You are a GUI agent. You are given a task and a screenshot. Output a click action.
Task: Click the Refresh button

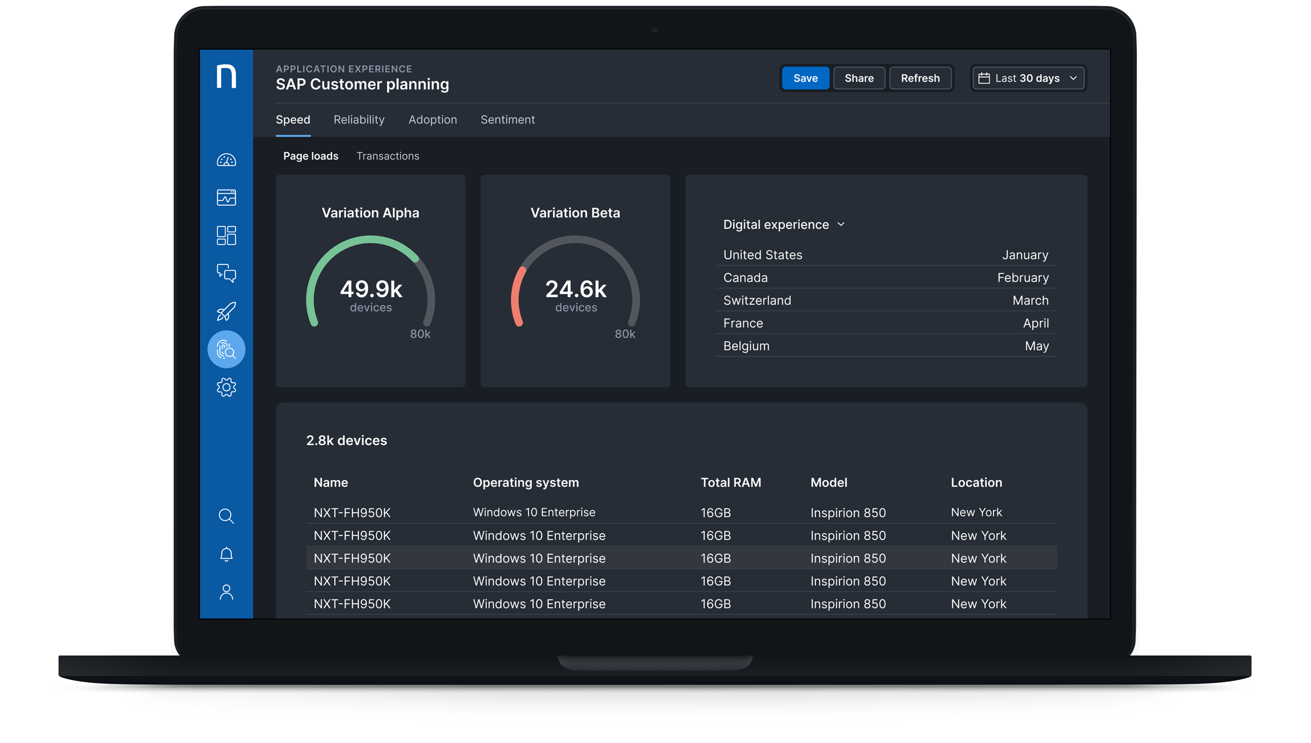(920, 78)
